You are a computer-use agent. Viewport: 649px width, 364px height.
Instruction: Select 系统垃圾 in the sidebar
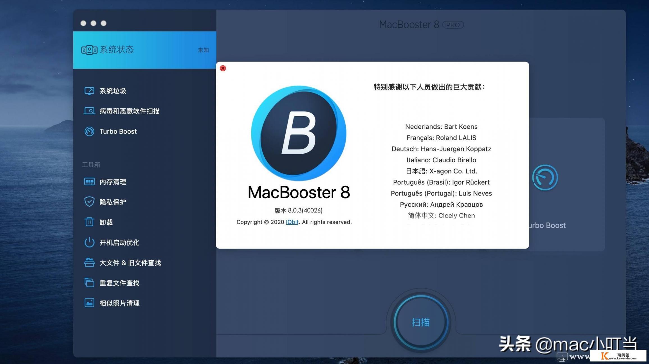click(x=113, y=91)
